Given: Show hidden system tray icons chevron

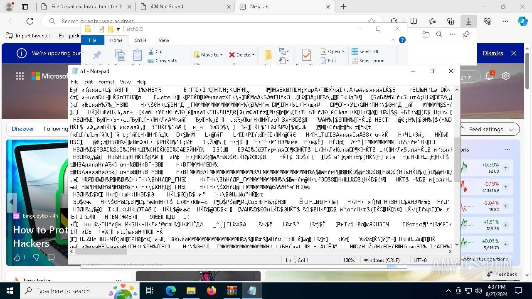Looking at the screenshot, I should coord(448,291).
